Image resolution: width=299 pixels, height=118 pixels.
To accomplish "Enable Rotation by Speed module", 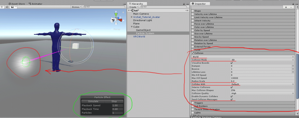I will 193,43.
